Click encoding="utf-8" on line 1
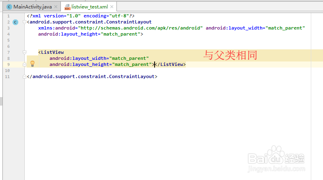 pyautogui.click(x=106, y=16)
